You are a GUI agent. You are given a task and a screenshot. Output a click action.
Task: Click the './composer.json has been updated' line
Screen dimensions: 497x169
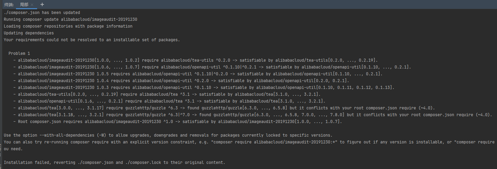pyautogui.click(x=42, y=13)
